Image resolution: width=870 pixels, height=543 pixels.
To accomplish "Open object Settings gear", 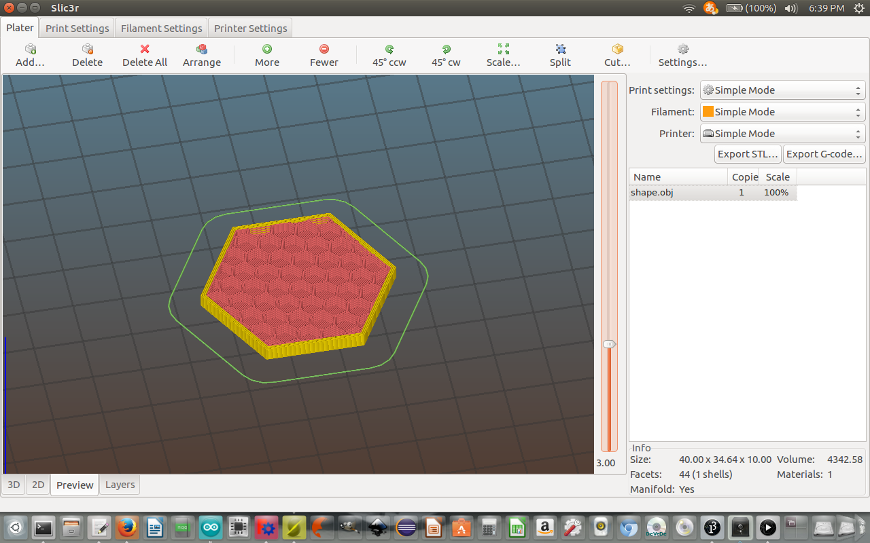I will pos(682,50).
